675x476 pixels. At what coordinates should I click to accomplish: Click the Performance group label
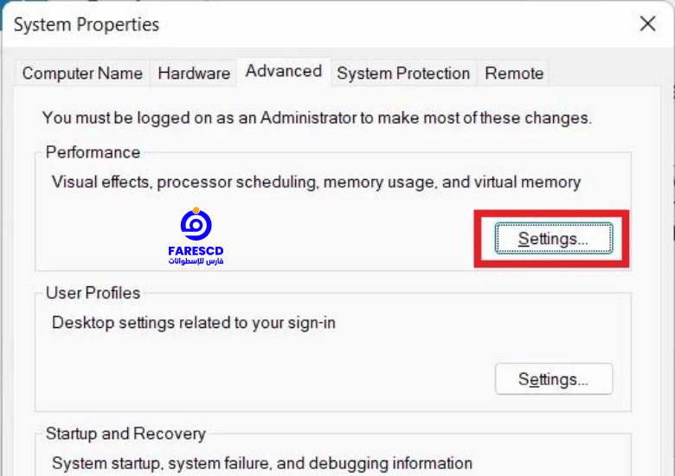click(93, 152)
